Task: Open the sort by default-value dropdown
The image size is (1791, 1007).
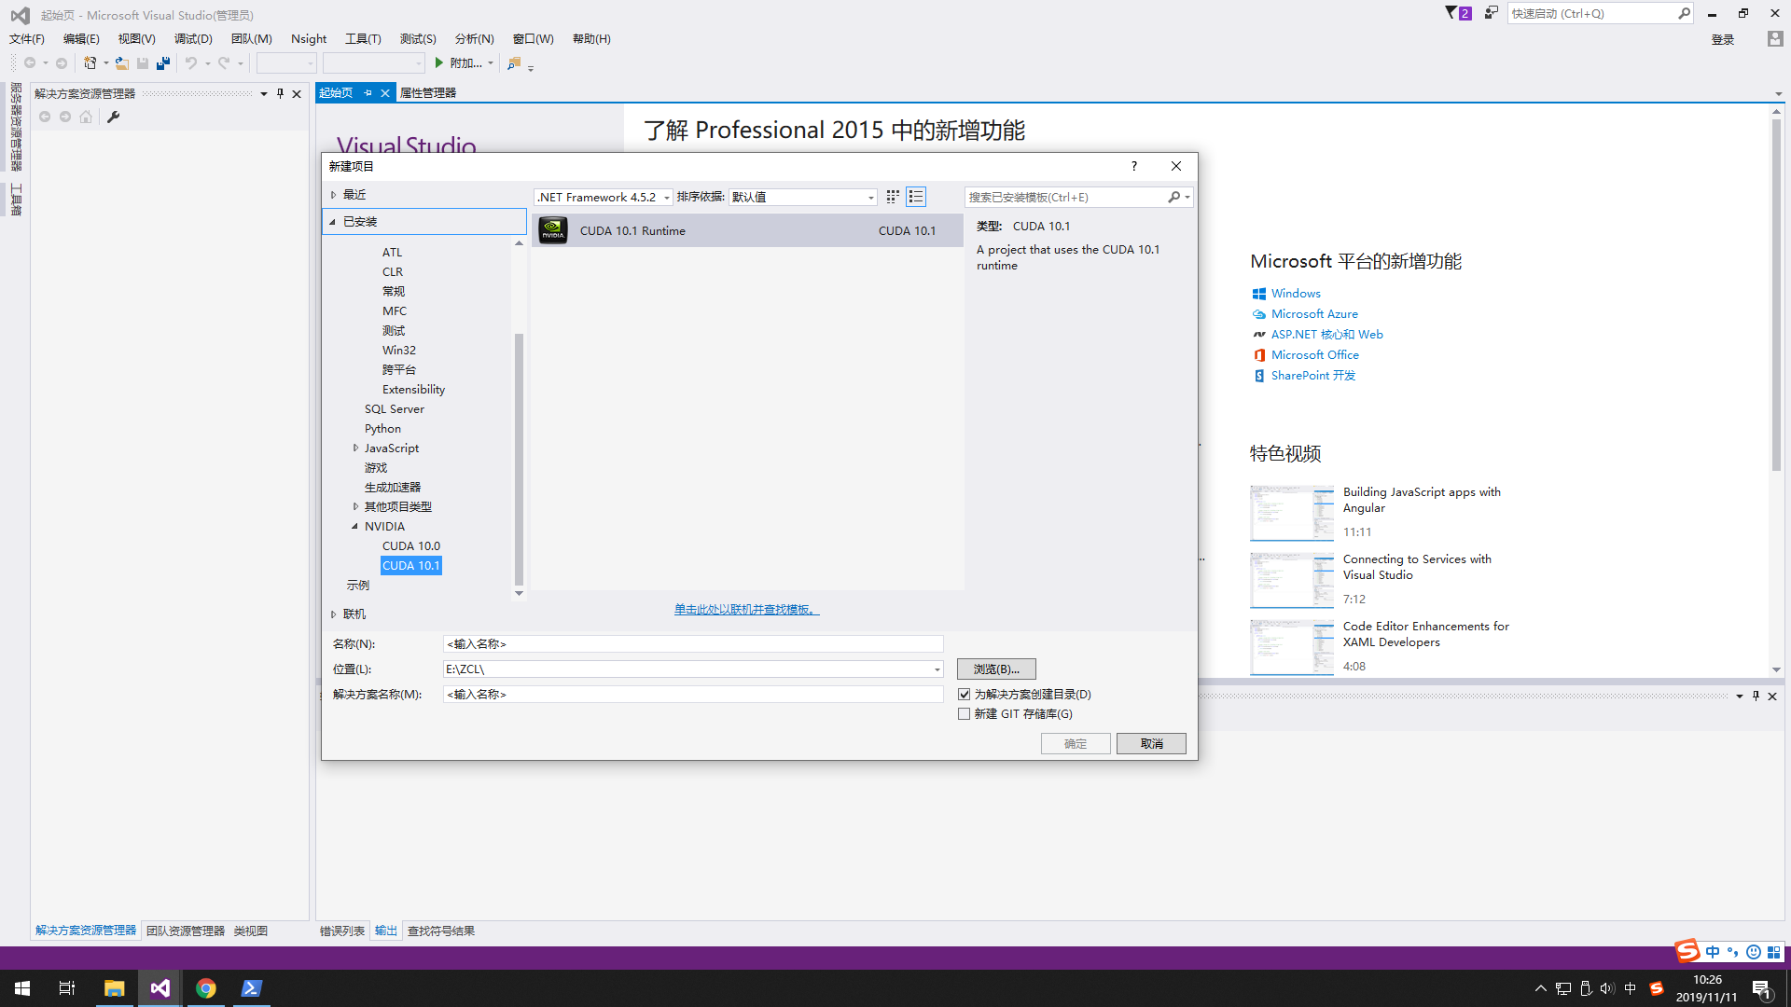Action: click(x=803, y=197)
